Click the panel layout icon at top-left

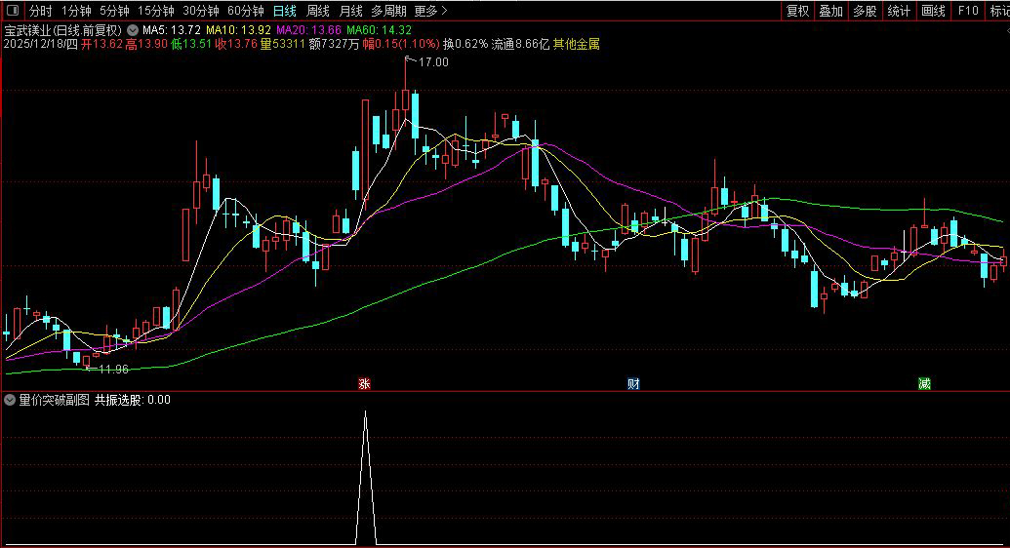point(13,11)
